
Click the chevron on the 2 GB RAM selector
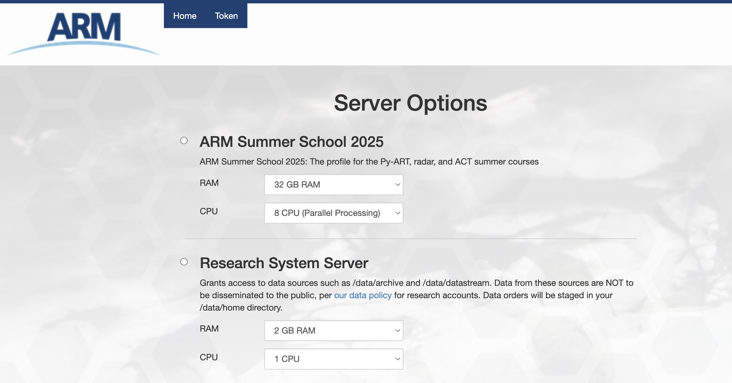(397, 330)
